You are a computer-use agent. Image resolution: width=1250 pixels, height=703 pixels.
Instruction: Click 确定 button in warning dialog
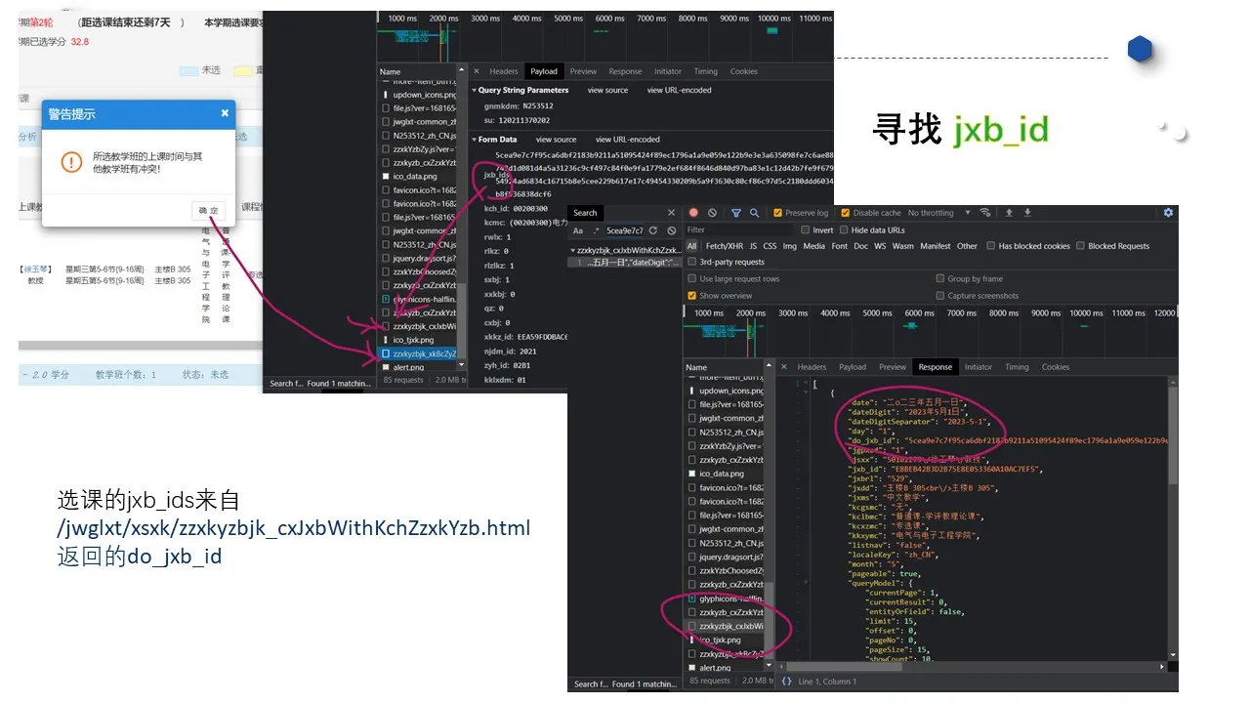(x=209, y=210)
